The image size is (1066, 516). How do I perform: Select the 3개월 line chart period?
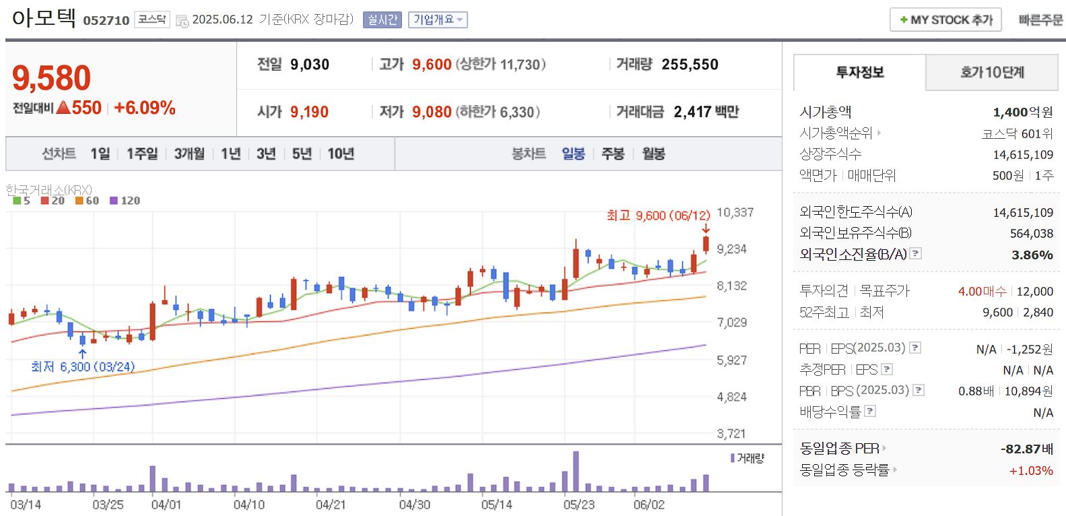pyautogui.click(x=189, y=154)
